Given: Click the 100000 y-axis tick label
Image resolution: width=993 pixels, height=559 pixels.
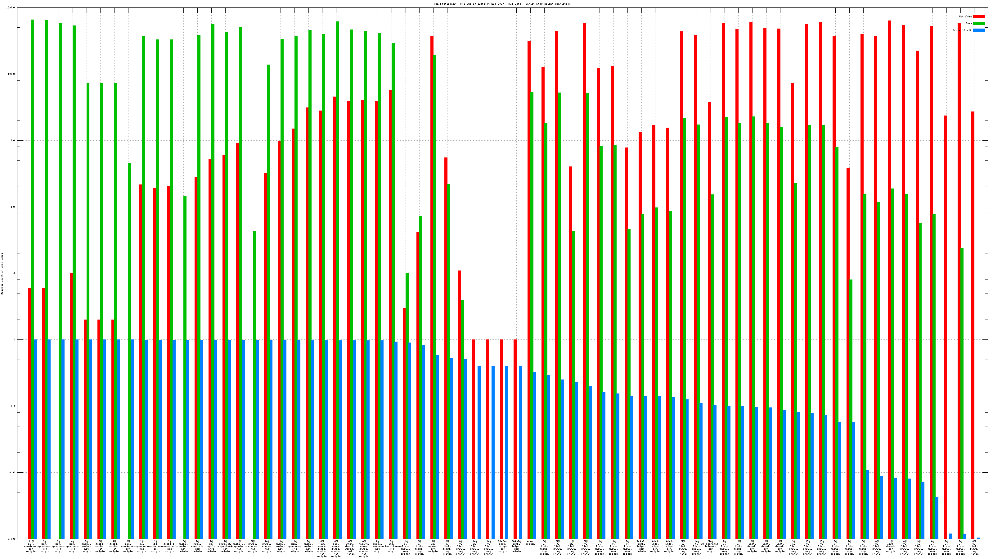Looking at the screenshot, I should [11, 8].
